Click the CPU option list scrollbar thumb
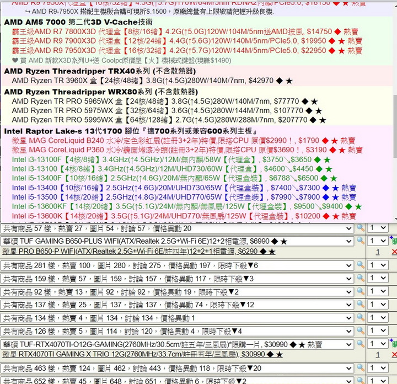Screen dimensions: 397x384 coord(395,126)
